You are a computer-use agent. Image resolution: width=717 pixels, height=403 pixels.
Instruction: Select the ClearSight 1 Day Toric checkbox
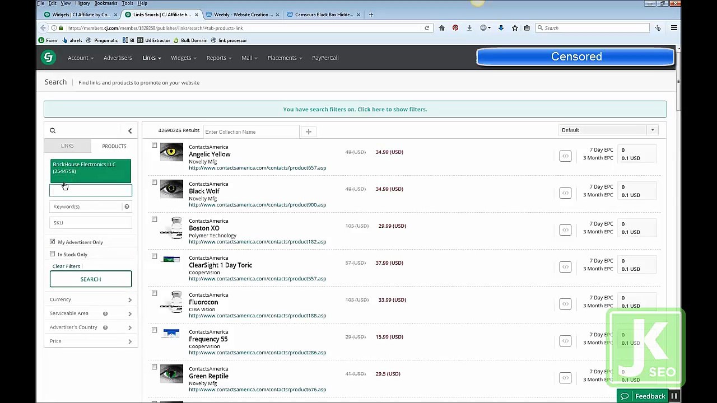click(154, 256)
